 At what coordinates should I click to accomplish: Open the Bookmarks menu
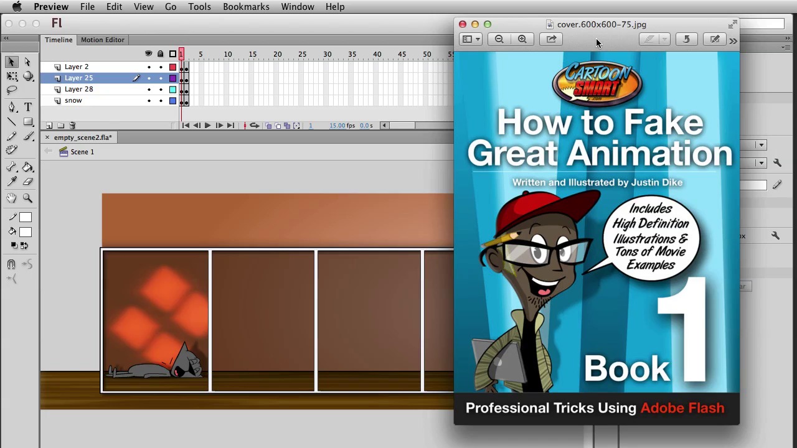pyautogui.click(x=246, y=7)
